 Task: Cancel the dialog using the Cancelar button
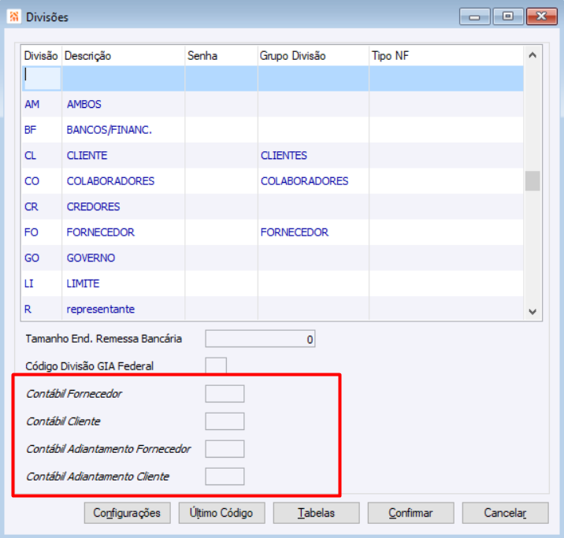pyautogui.click(x=505, y=513)
